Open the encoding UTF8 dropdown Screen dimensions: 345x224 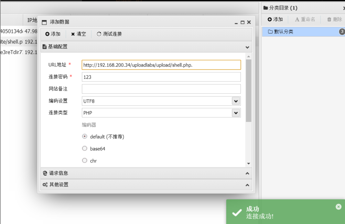pyautogui.click(x=236, y=101)
